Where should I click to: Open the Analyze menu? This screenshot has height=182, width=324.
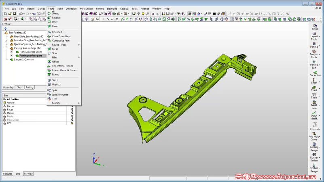[145, 8]
